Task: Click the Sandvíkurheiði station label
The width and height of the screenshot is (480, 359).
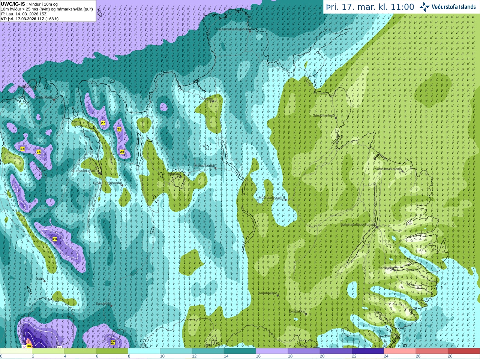Action: click(324, 116)
